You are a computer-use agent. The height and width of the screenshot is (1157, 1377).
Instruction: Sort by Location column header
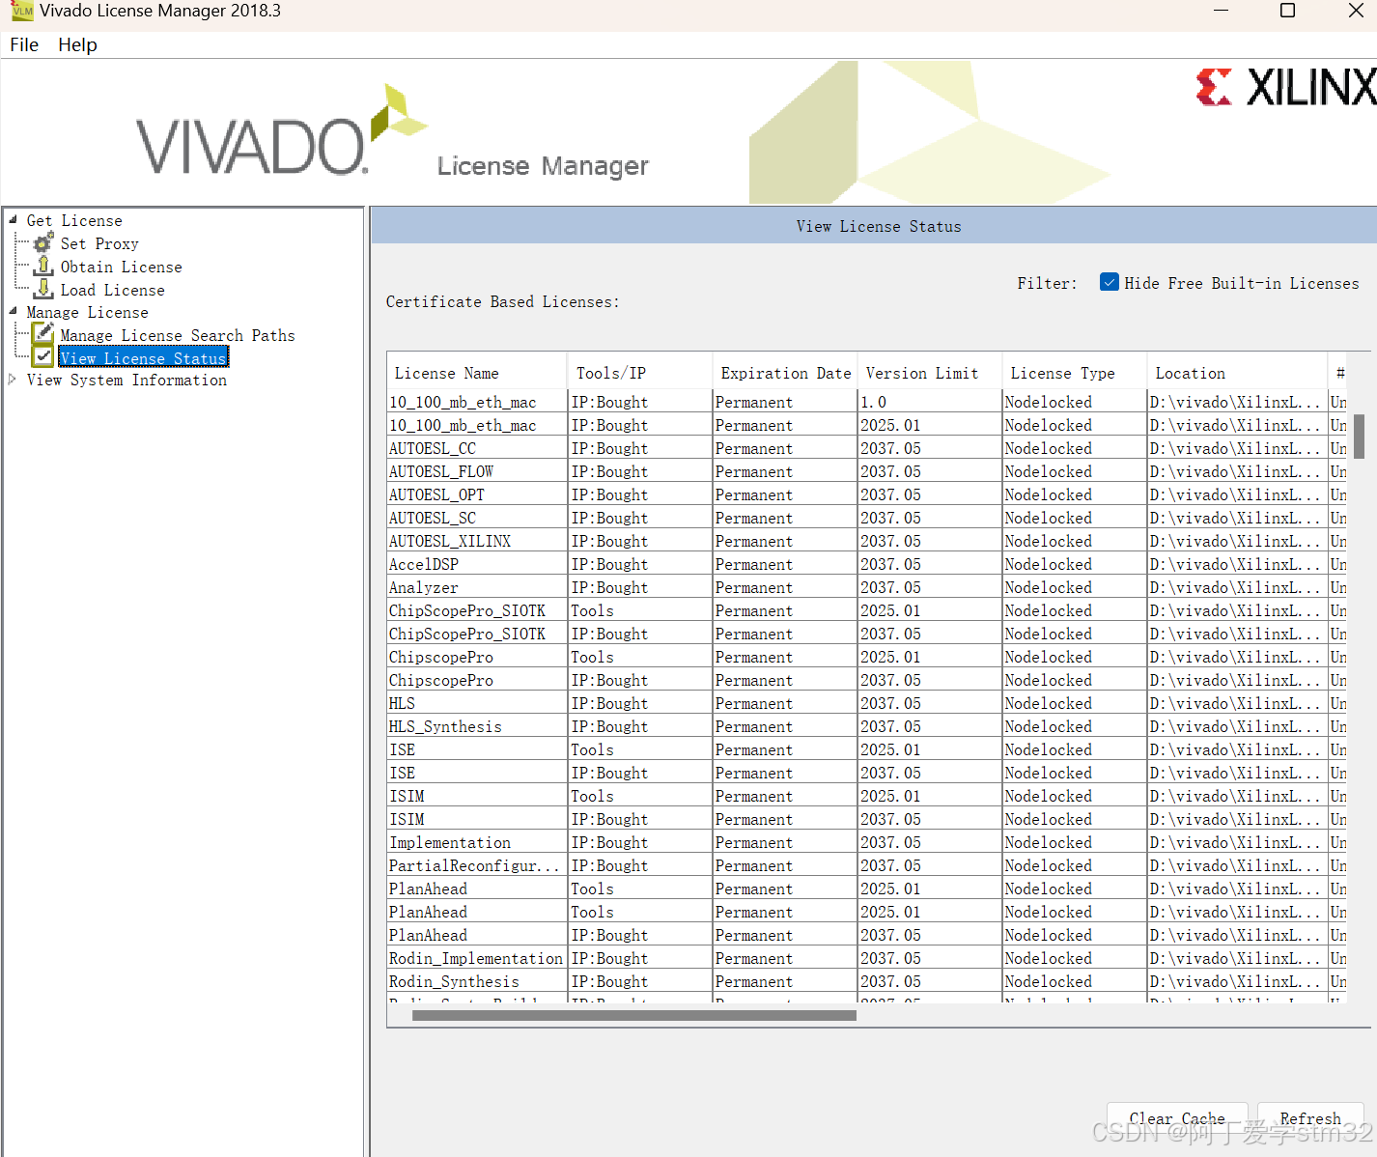(1238, 373)
